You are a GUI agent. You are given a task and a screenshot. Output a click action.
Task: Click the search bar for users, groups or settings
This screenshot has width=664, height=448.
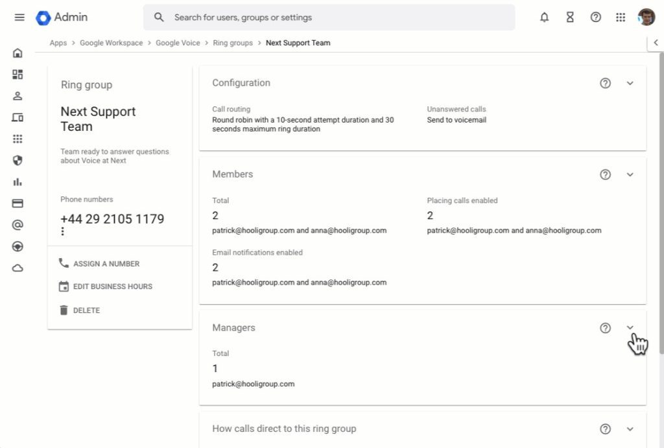tap(331, 18)
